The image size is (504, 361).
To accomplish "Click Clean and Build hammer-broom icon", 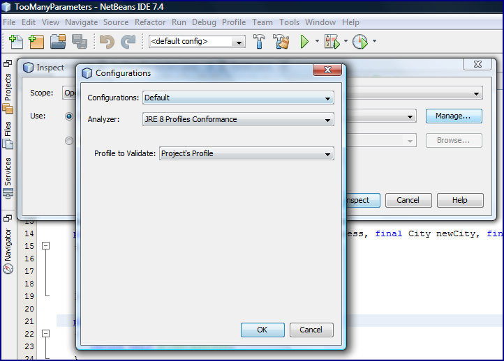I will point(281,41).
